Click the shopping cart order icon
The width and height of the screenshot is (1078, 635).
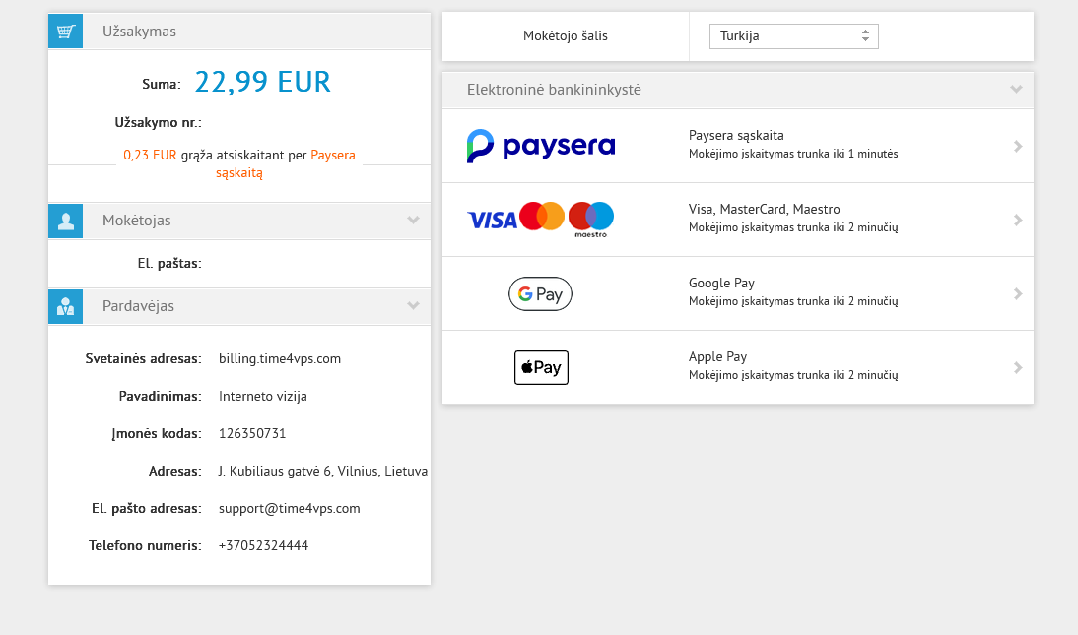pos(65,31)
